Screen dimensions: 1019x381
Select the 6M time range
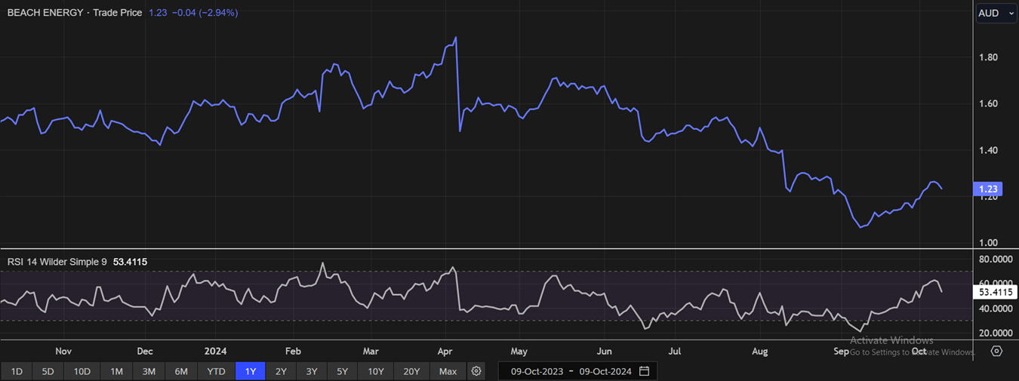[x=181, y=371]
